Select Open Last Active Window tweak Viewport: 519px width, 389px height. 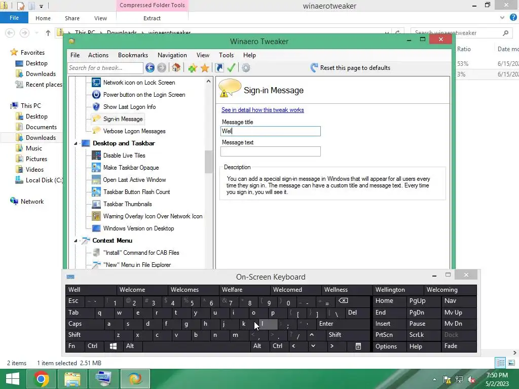pos(134,180)
